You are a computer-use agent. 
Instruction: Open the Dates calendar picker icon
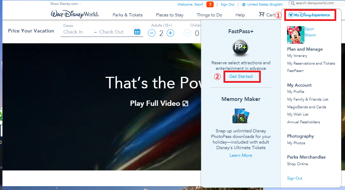137,32
